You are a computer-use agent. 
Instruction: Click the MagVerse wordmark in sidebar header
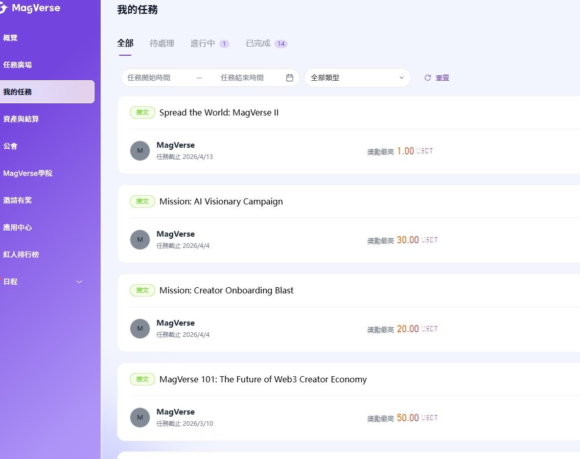(x=36, y=8)
